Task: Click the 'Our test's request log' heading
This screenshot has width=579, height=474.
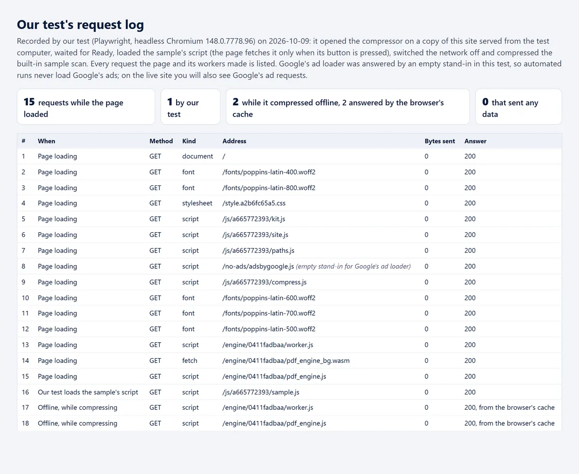Action: point(80,25)
